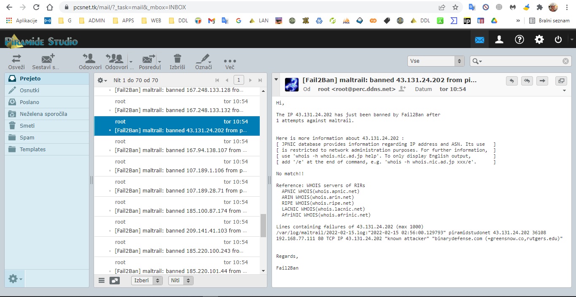Open Posreduj forward dropdown arrow
Screen dimensions: 576x297
click(x=159, y=62)
